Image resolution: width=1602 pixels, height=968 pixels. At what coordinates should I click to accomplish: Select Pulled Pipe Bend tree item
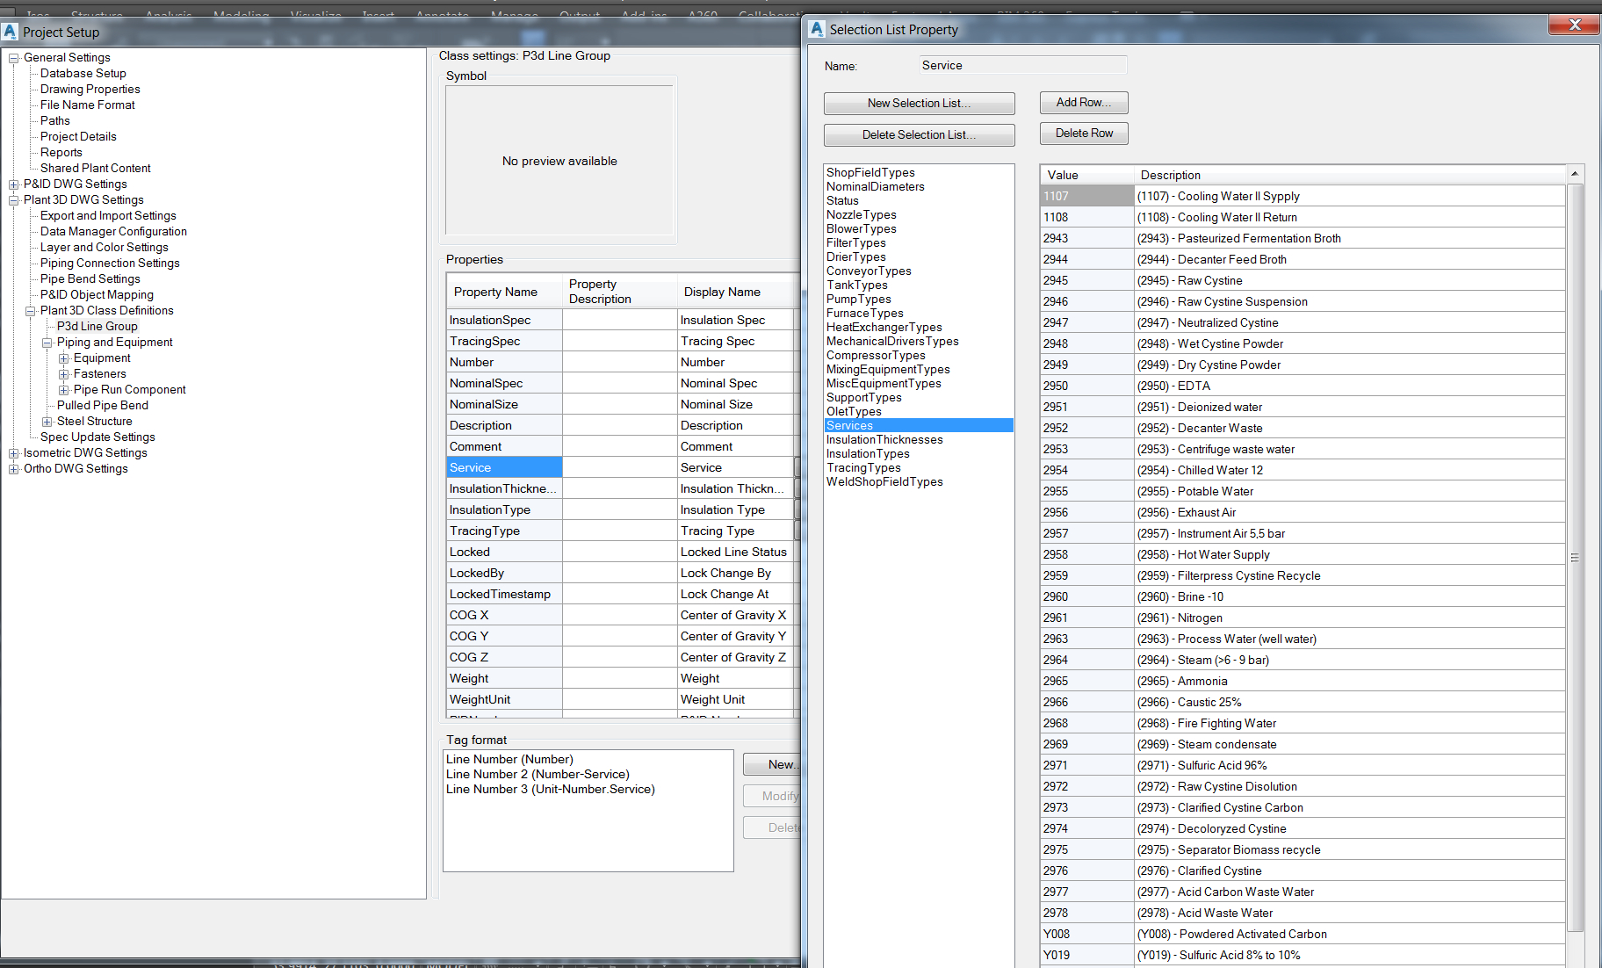(x=103, y=406)
